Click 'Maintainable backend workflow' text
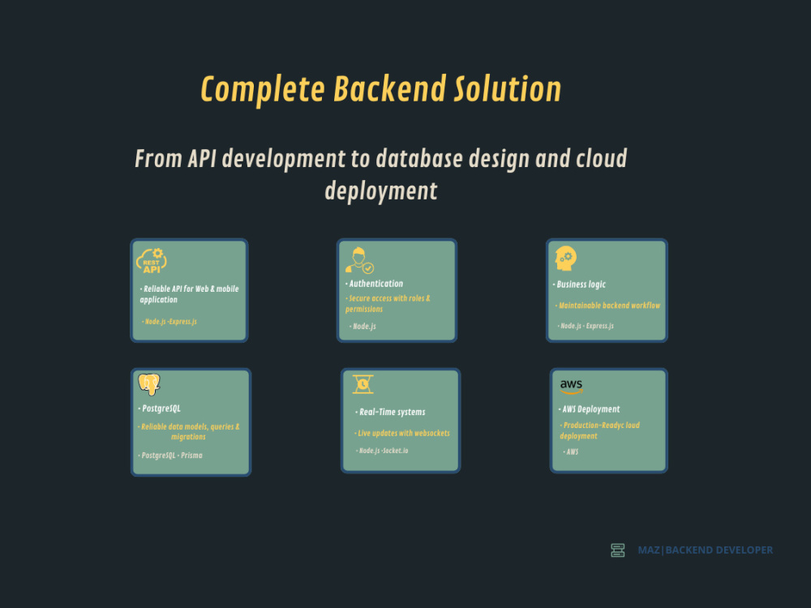The image size is (811, 608). tap(607, 306)
